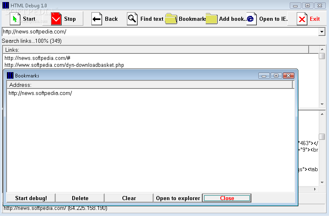The height and width of the screenshot is (216, 329).
Task: Open the Bookmarks folder toolbar button
Action: coord(185,19)
